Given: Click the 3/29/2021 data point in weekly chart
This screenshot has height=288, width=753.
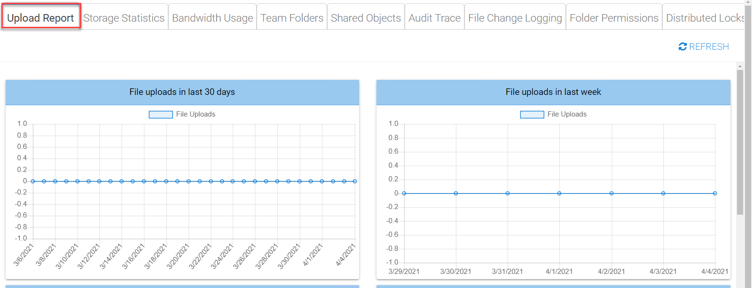Looking at the screenshot, I should (404, 193).
